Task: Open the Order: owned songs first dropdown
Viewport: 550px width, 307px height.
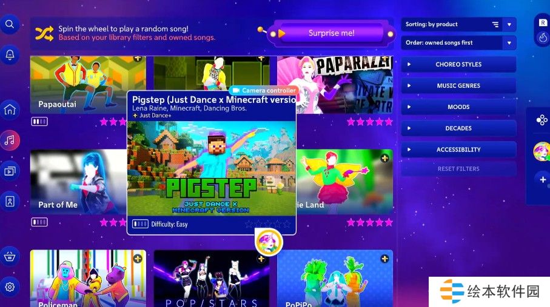Action: [x=458, y=43]
